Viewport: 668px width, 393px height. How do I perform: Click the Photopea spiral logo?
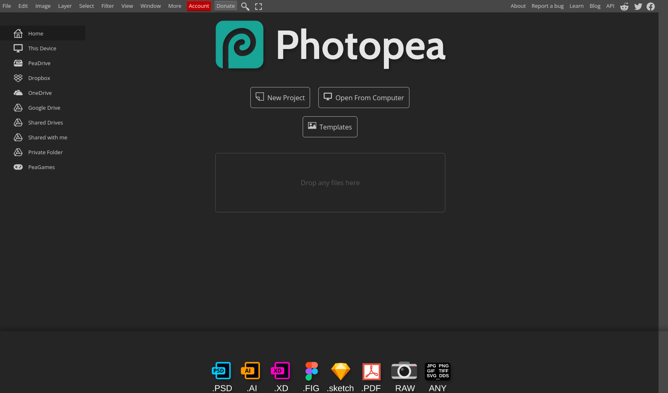pyautogui.click(x=240, y=45)
